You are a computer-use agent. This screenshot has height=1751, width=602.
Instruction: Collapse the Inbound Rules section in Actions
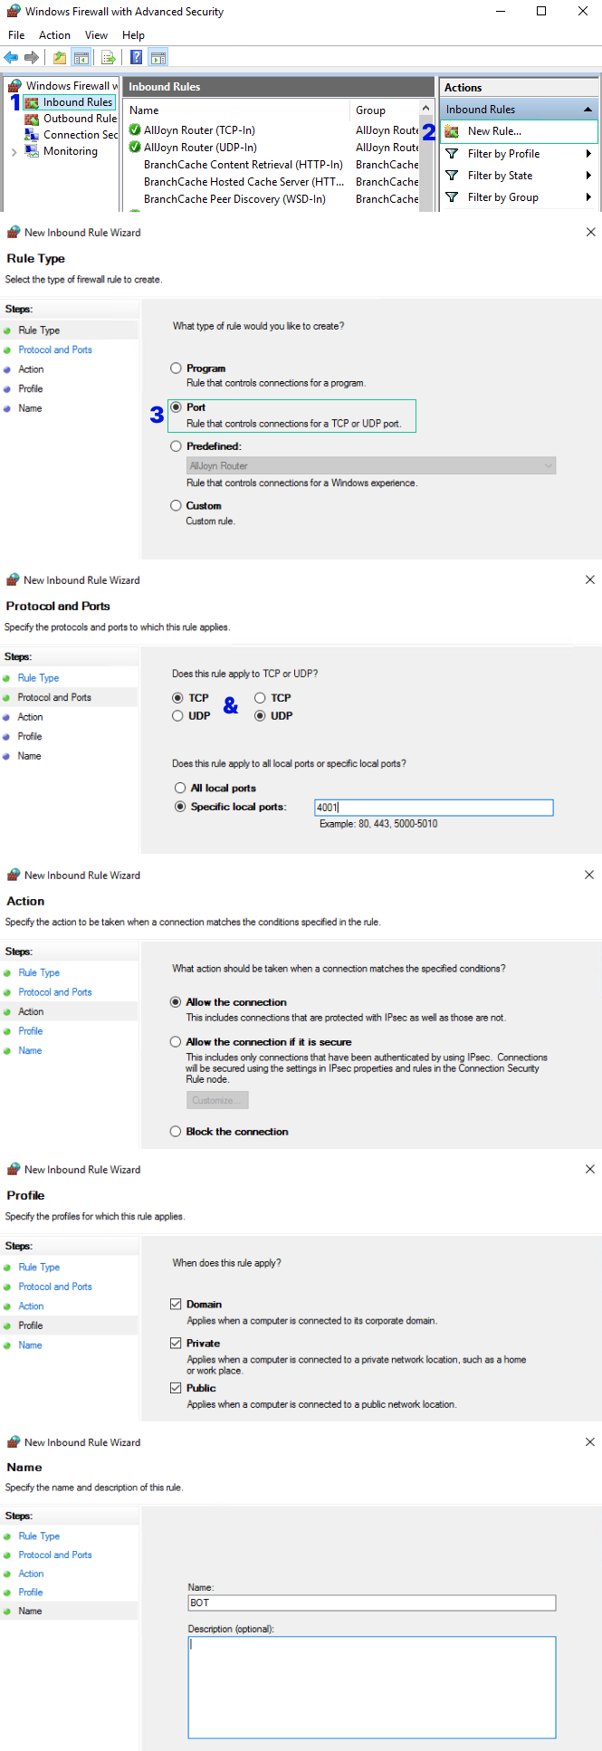(588, 110)
